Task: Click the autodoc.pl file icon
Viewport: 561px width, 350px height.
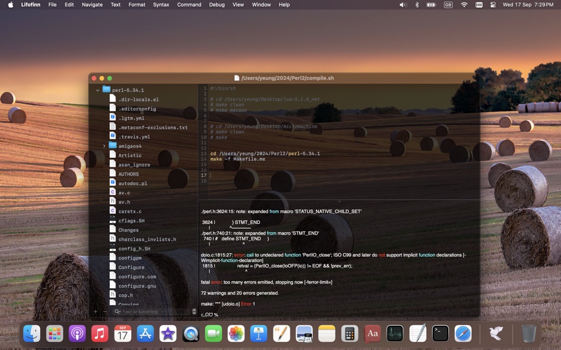Action: click(112, 183)
